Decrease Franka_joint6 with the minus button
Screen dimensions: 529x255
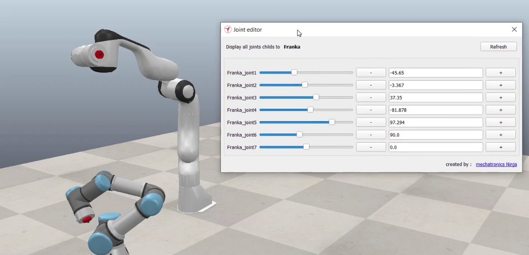pyautogui.click(x=371, y=135)
